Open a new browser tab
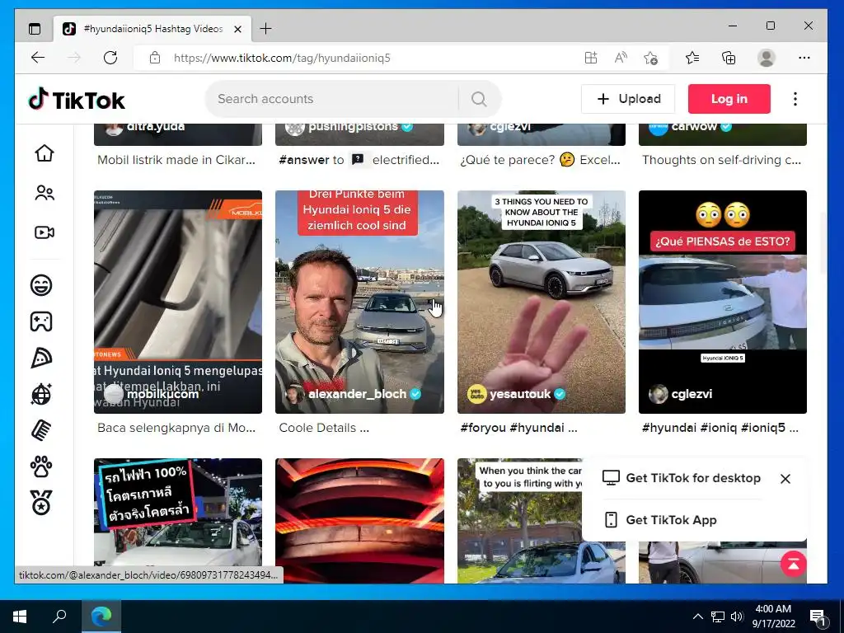Image resolution: width=844 pixels, height=633 pixels. 266,29
